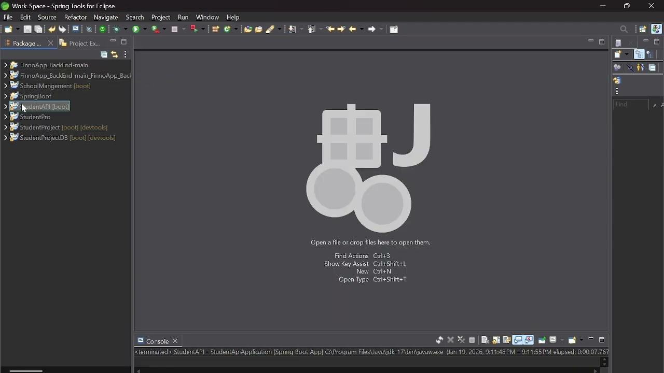Open the File menu

click(x=8, y=17)
